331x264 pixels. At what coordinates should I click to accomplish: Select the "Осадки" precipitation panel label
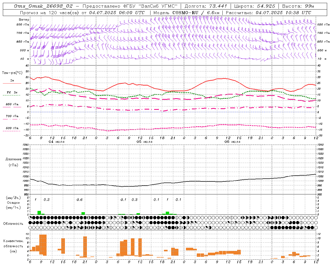tap(13, 203)
